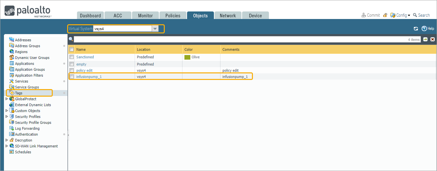Toggle the select-all checkbox in header
The height and width of the screenshot is (171, 437).
click(72, 49)
